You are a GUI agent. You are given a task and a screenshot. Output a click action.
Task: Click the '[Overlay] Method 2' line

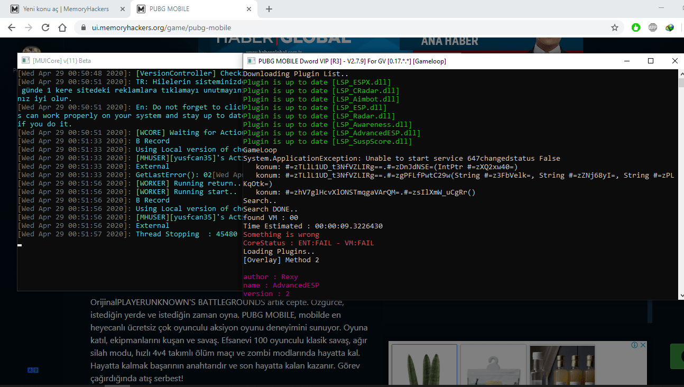tap(281, 260)
